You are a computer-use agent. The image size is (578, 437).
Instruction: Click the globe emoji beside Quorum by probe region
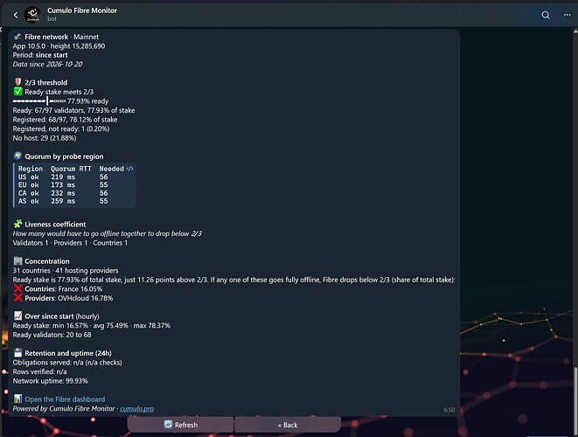pyautogui.click(x=17, y=156)
